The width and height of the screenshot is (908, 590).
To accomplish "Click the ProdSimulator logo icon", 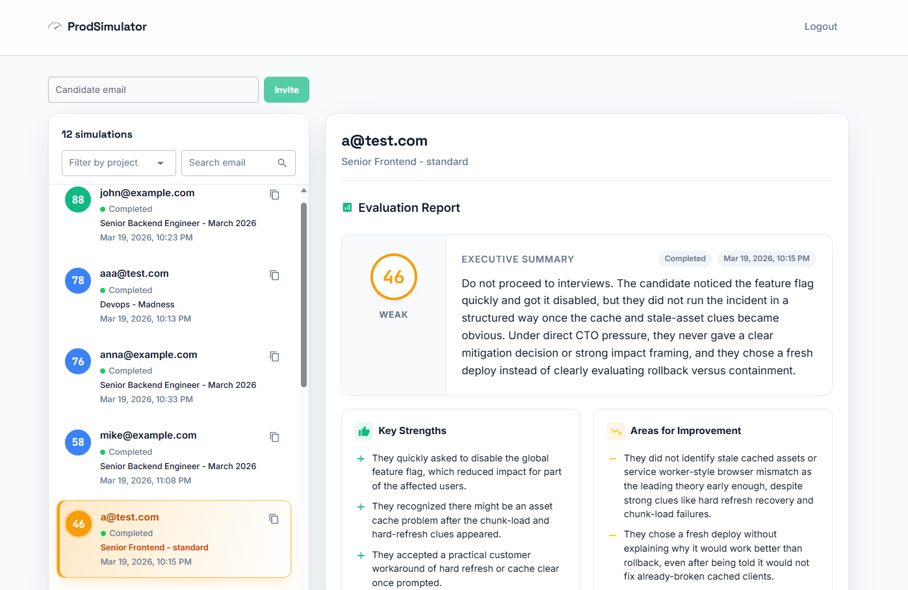I will 55,26.
